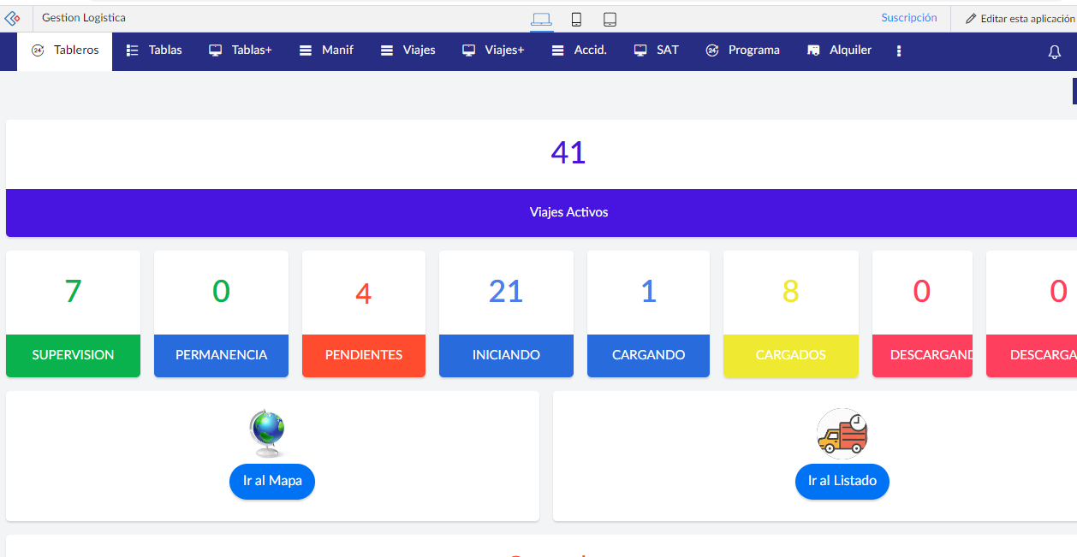Screen dimensions: 1077x557
Task: Open the Viajes+ tab
Action: 493,50
